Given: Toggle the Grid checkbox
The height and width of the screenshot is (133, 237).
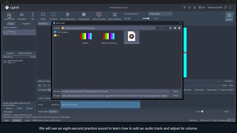Looking at the screenshot, I should (x=211, y=120).
